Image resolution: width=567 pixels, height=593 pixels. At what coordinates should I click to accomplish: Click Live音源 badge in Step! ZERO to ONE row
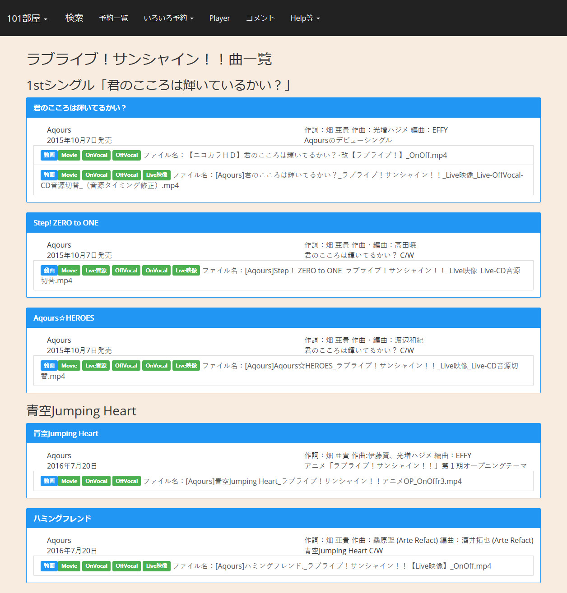[x=96, y=271]
